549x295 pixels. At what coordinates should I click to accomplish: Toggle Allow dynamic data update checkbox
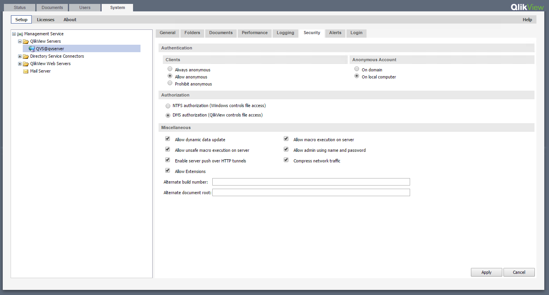pyautogui.click(x=168, y=139)
